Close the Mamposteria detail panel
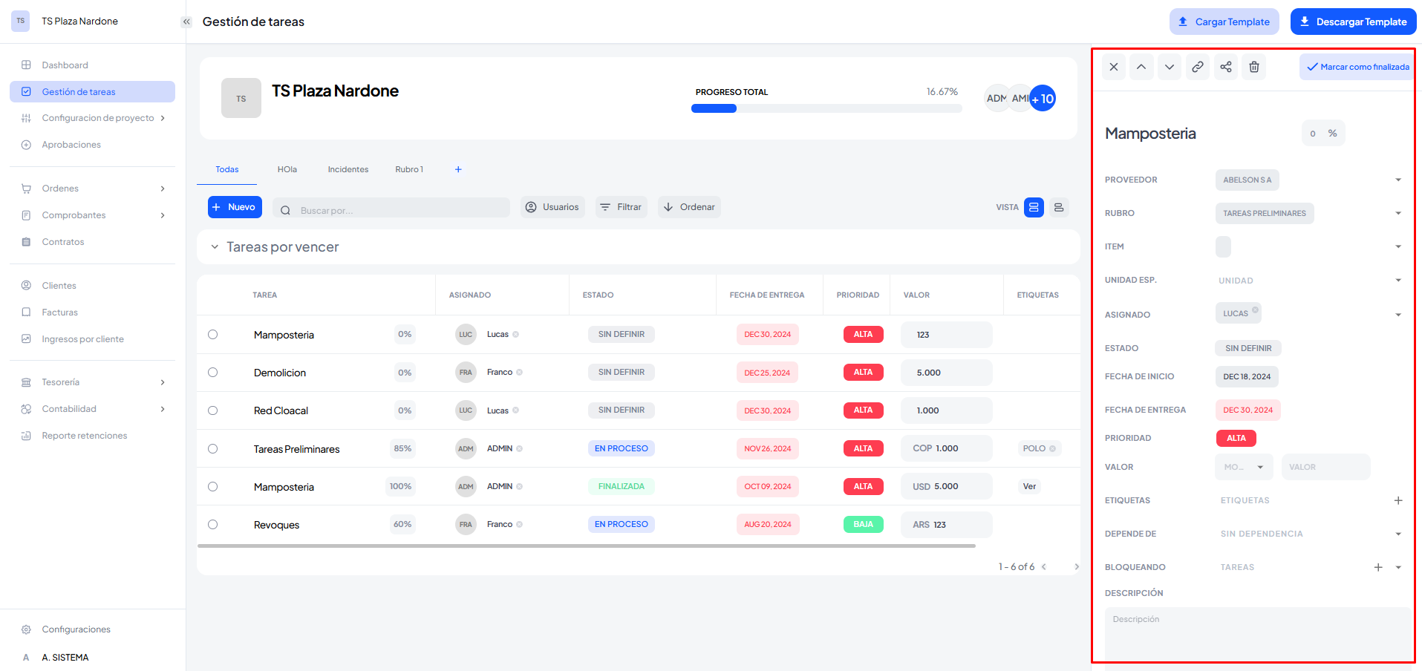The width and height of the screenshot is (1422, 671). (x=1113, y=67)
